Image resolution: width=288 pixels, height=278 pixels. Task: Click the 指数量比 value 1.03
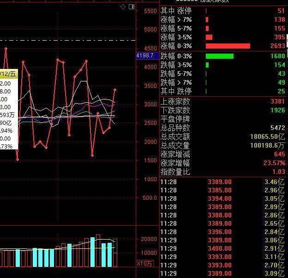[x=279, y=172]
